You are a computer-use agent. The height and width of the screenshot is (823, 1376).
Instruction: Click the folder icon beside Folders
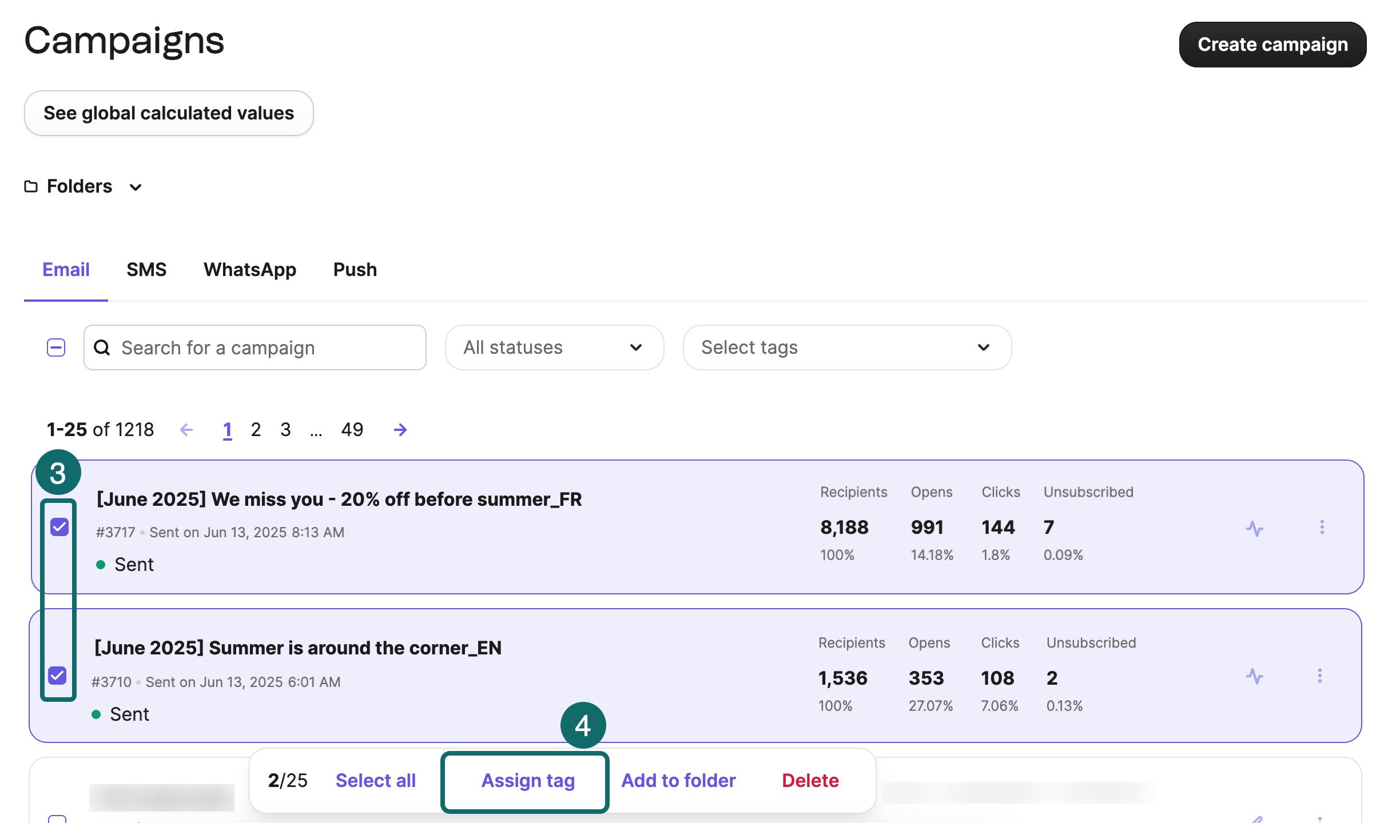(31, 186)
